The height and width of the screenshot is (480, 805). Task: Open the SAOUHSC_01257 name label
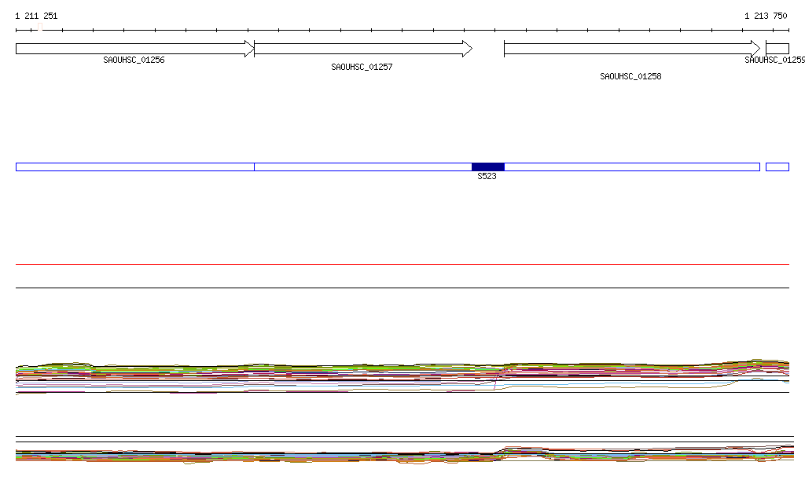click(362, 68)
